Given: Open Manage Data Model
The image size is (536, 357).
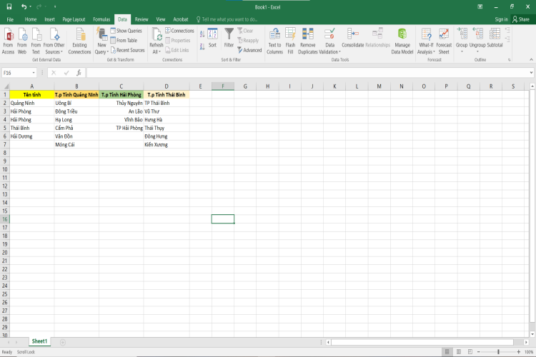Looking at the screenshot, I should pyautogui.click(x=402, y=41).
